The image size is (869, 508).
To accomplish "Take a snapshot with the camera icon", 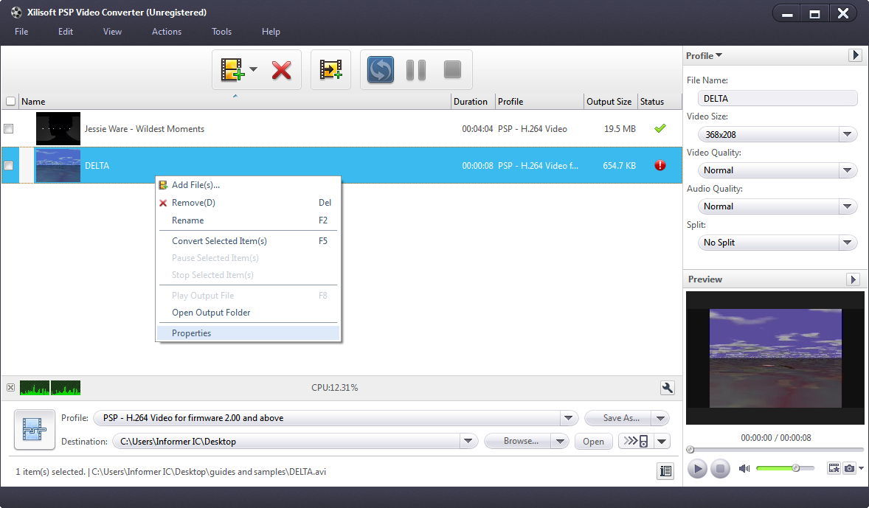I will [x=850, y=467].
